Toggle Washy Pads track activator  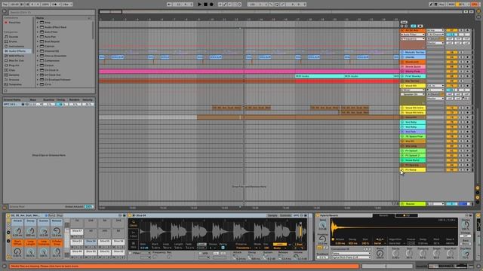click(452, 72)
